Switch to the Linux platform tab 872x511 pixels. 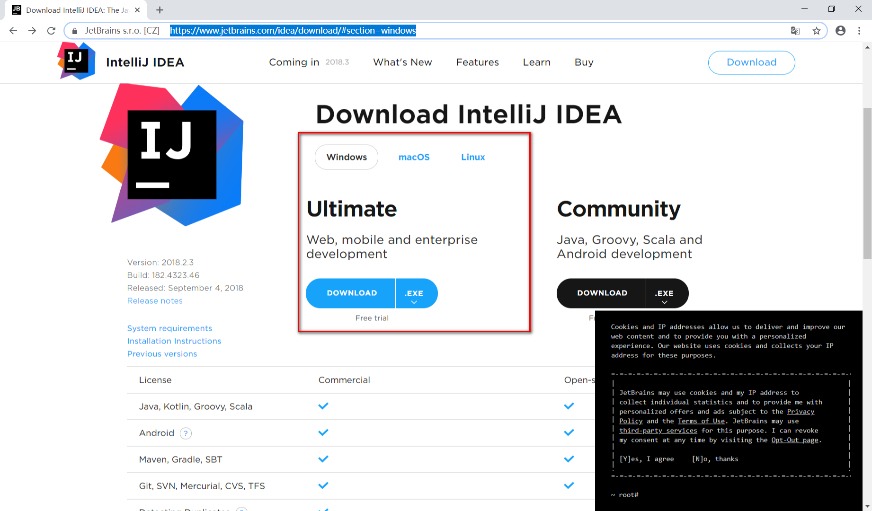point(473,157)
